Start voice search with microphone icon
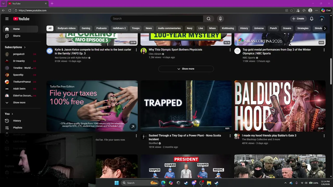Screen dimensions: 333x187 coord(220,19)
